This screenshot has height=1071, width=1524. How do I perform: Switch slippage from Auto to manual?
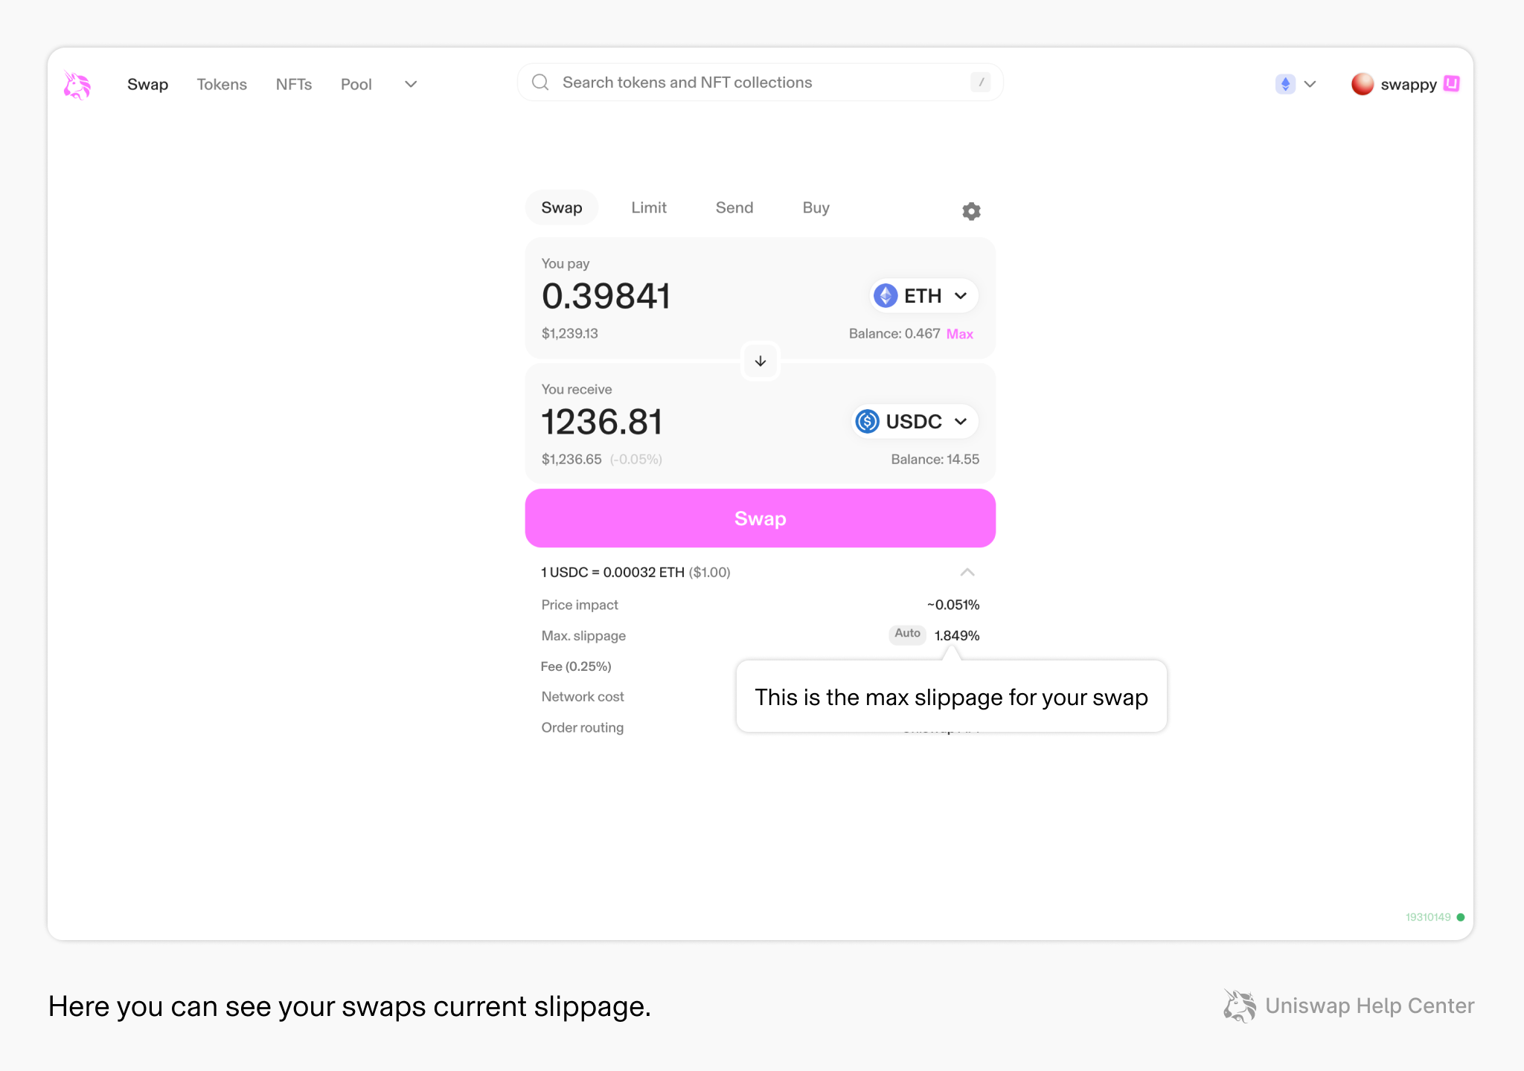click(906, 634)
